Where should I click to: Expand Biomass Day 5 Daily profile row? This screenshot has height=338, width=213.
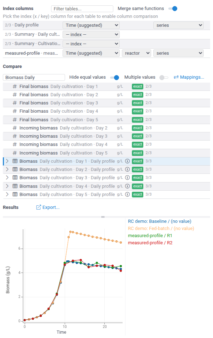click(x=7, y=194)
